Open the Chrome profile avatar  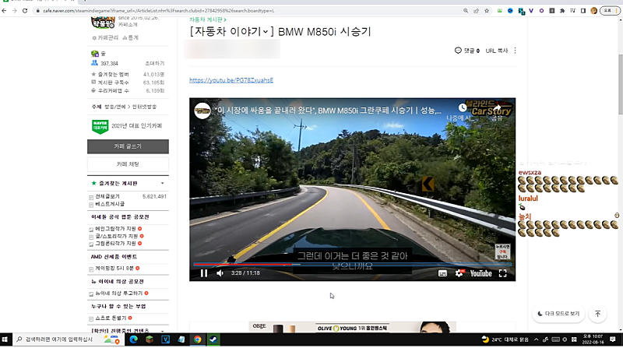(593, 11)
